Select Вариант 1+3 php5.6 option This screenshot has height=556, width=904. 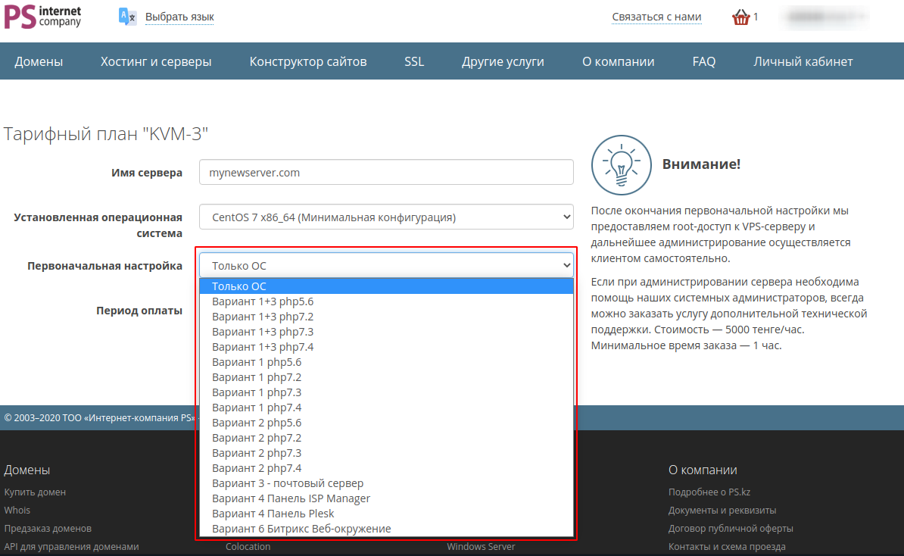coord(386,301)
